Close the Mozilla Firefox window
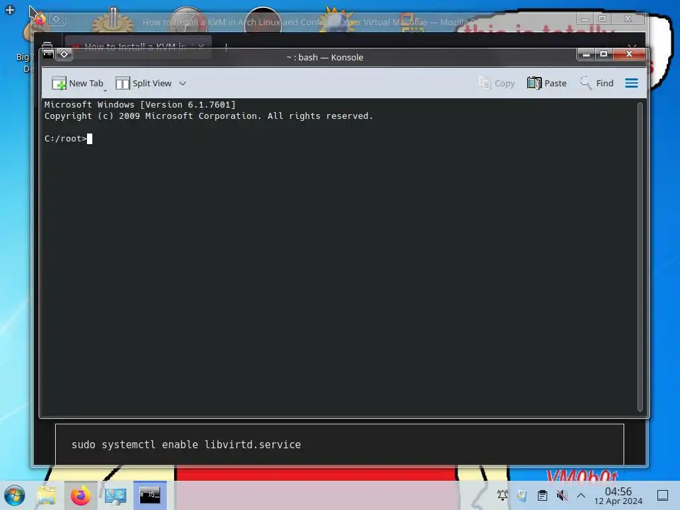 628,19
